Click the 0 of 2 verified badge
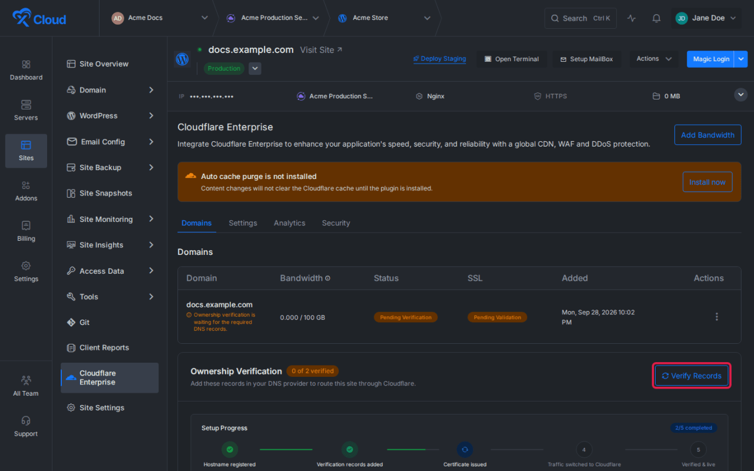 313,371
